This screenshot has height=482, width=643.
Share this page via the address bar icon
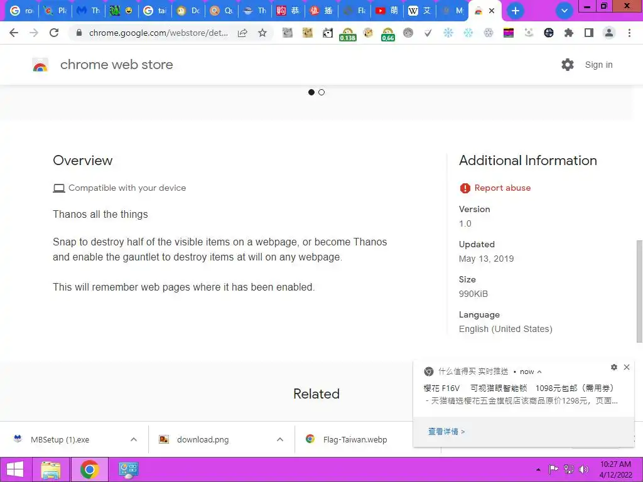[242, 33]
